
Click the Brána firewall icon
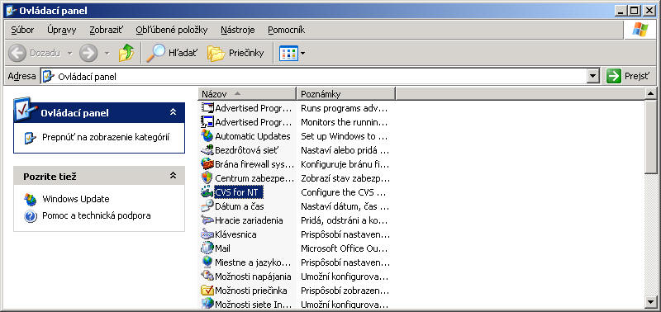[x=207, y=164]
